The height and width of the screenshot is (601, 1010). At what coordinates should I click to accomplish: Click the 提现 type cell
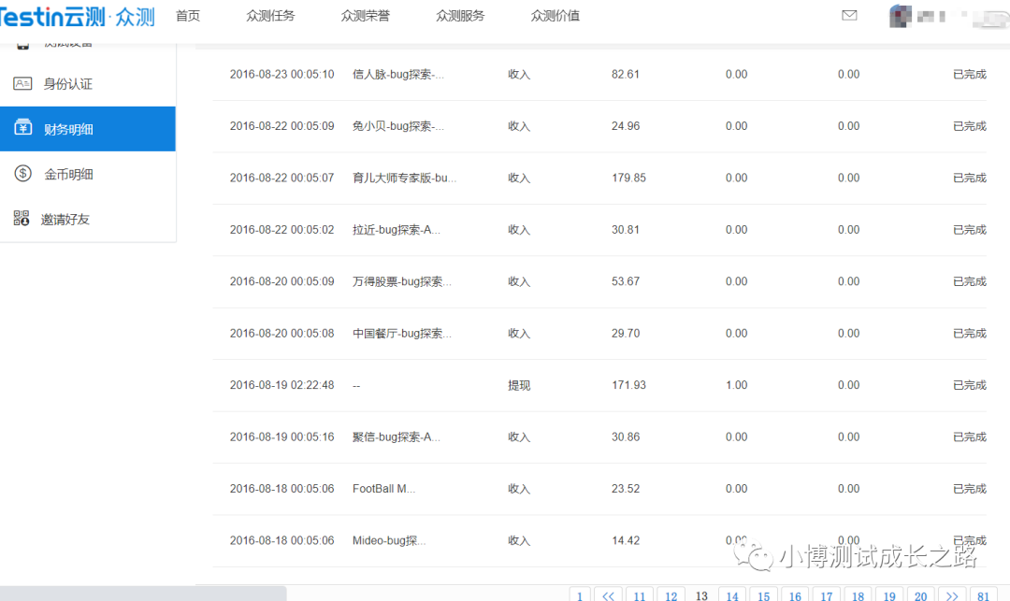519,385
